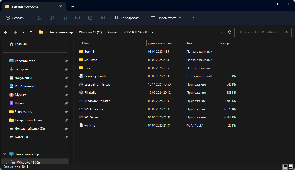Expand chevron after Games in address bar

[x=121, y=32]
